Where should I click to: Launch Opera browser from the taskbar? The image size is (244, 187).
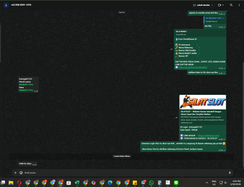pos(19,183)
